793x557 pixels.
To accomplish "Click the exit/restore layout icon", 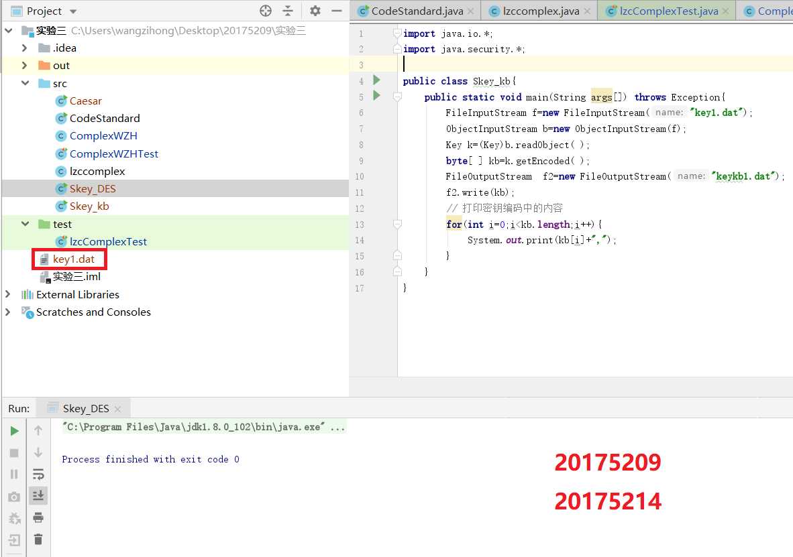I will 14,540.
